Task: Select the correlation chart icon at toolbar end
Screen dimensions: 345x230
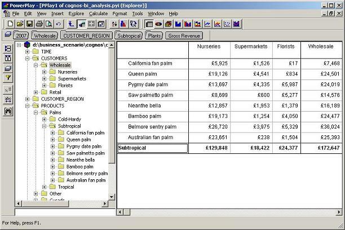Action: pos(236,24)
